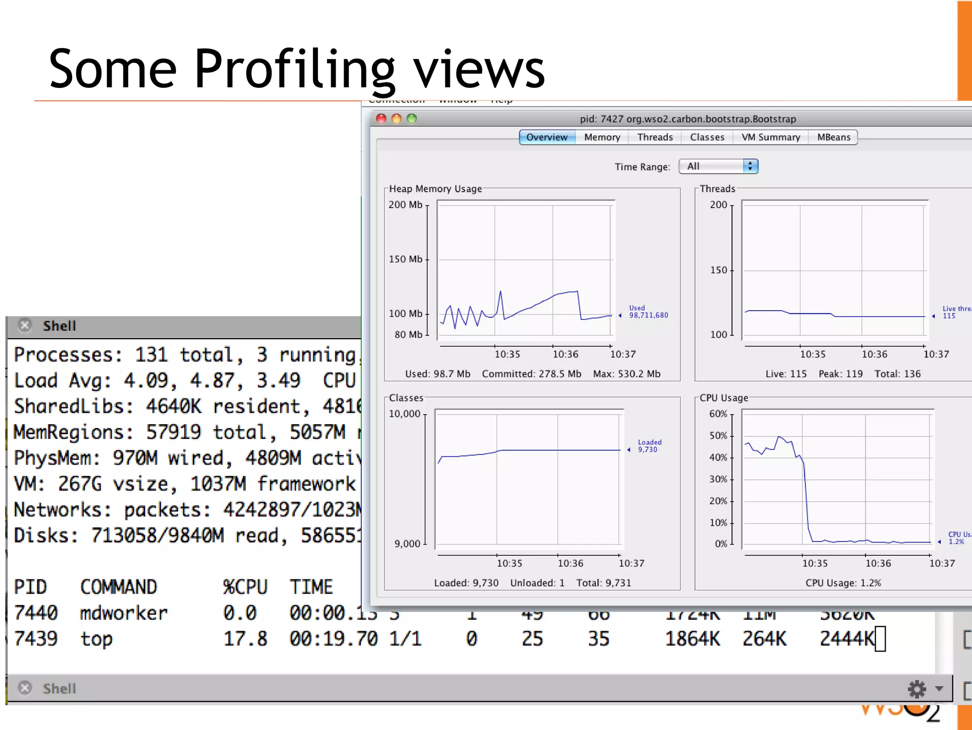Viewport: 972px width, 730px height.
Task: Click 'Max: 530.2 Mb' text
Action: point(626,374)
